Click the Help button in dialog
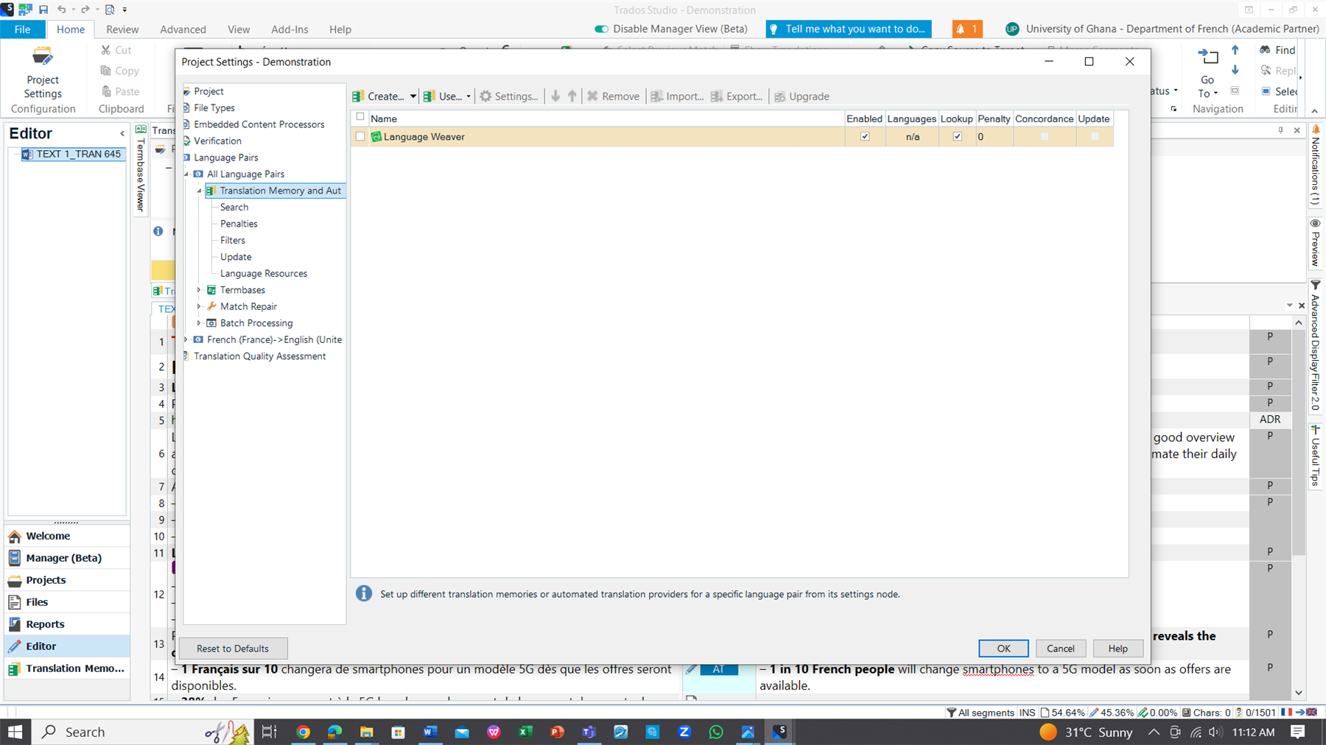The height and width of the screenshot is (745, 1326). pos(1118,649)
